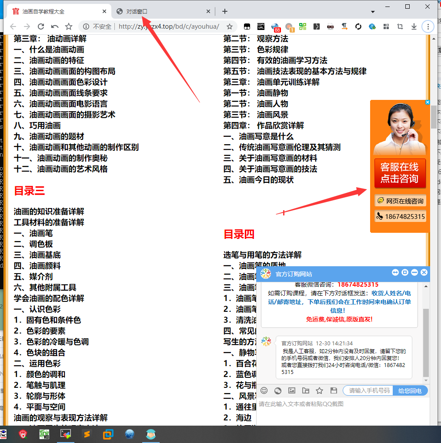The image size is (441, 443).
Task: Close the customer service floating banner with blue X
Action: 427,102
